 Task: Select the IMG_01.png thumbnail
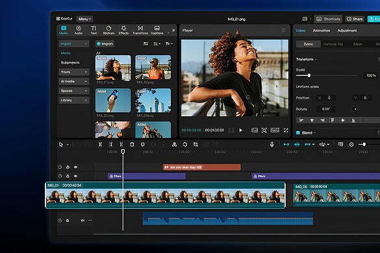click(113, 67)
